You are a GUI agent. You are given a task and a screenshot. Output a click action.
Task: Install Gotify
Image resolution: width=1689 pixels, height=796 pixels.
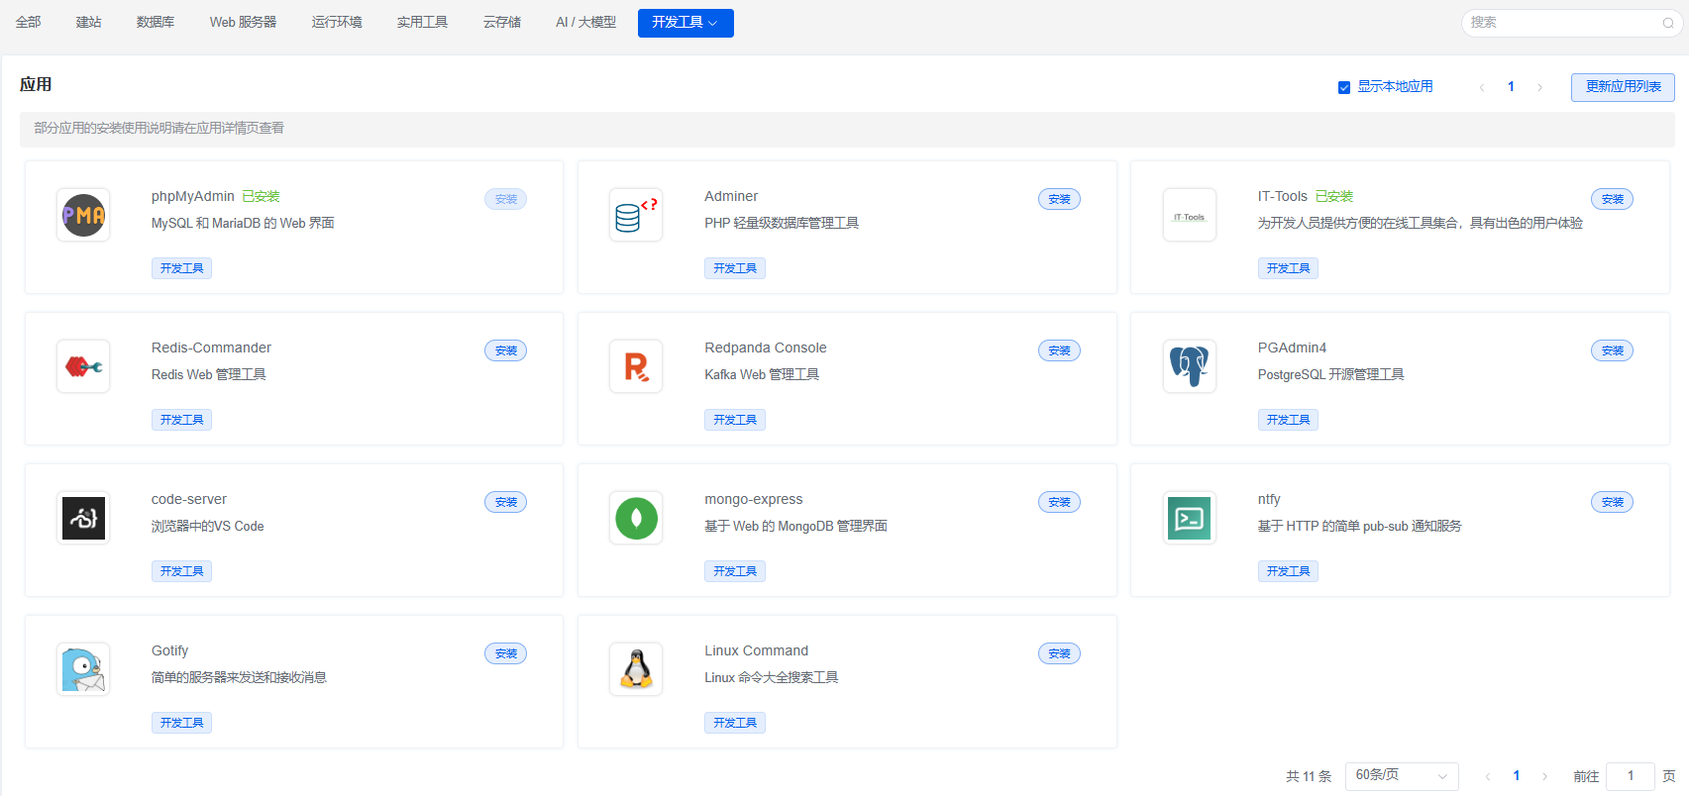click(x=505, y=653)
